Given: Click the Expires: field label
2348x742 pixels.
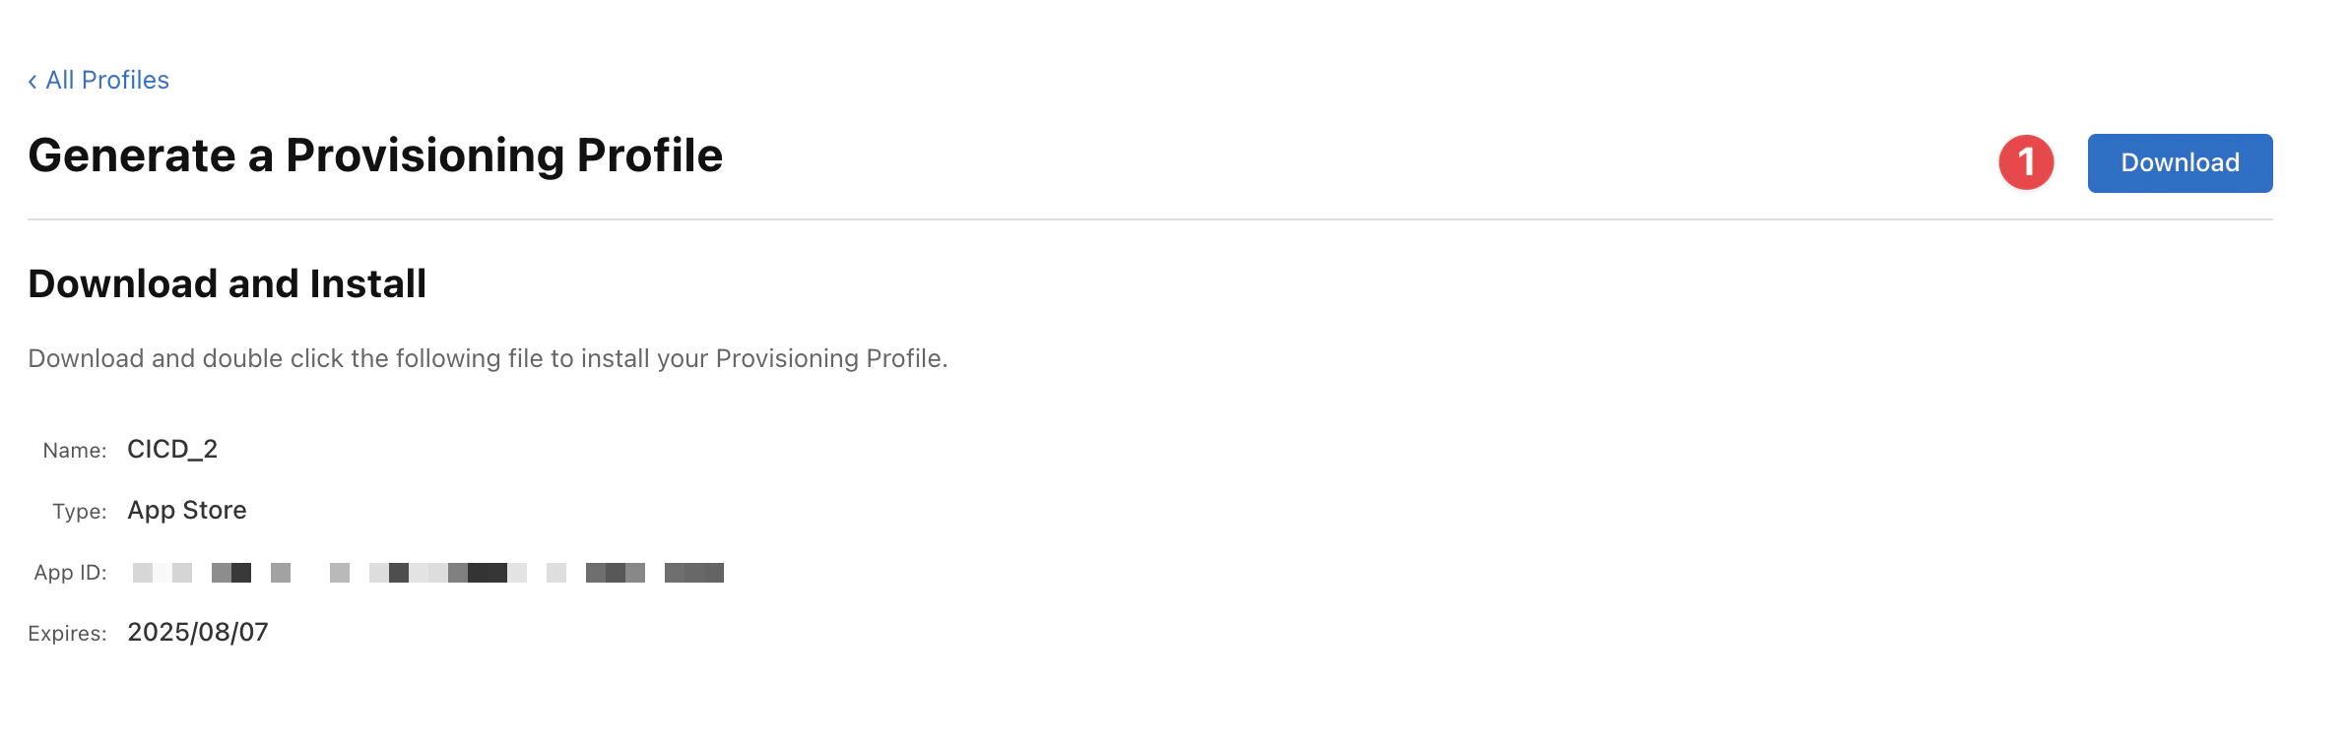Looking at the screenshot, I should click(x=67, y=634).
